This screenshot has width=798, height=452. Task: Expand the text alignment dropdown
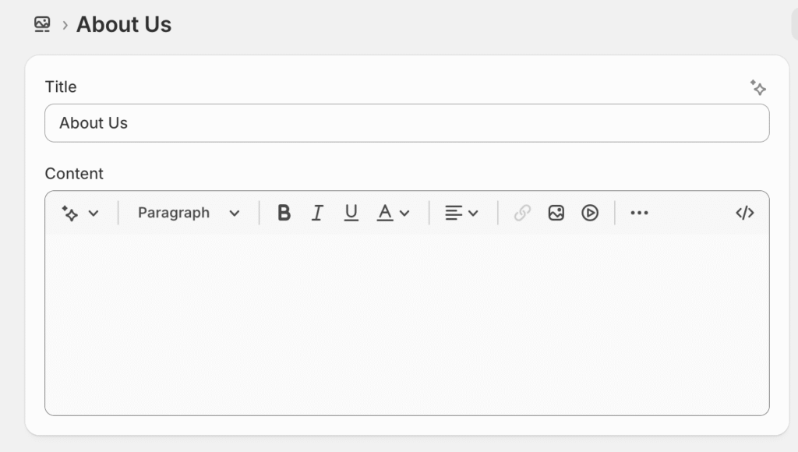click(x=461, y=213)
